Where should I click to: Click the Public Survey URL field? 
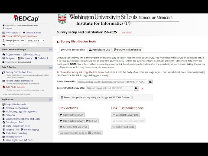(112, 82)
